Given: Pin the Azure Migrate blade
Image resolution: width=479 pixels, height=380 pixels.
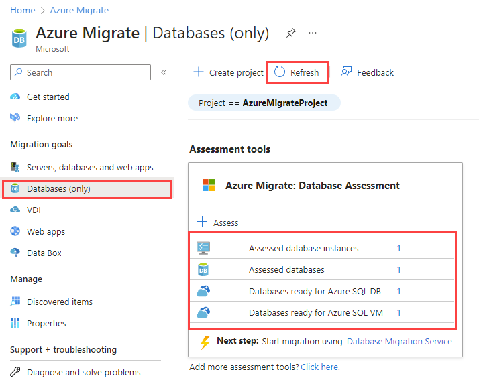Looking at the screenshot, I should 291,33.
